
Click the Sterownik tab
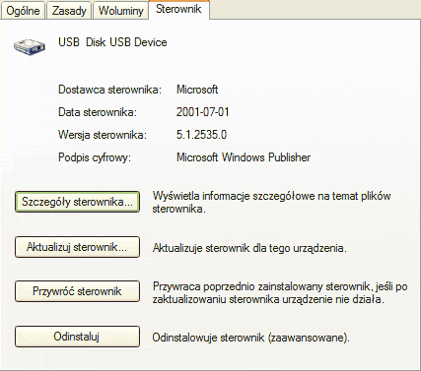click(178, 9)
